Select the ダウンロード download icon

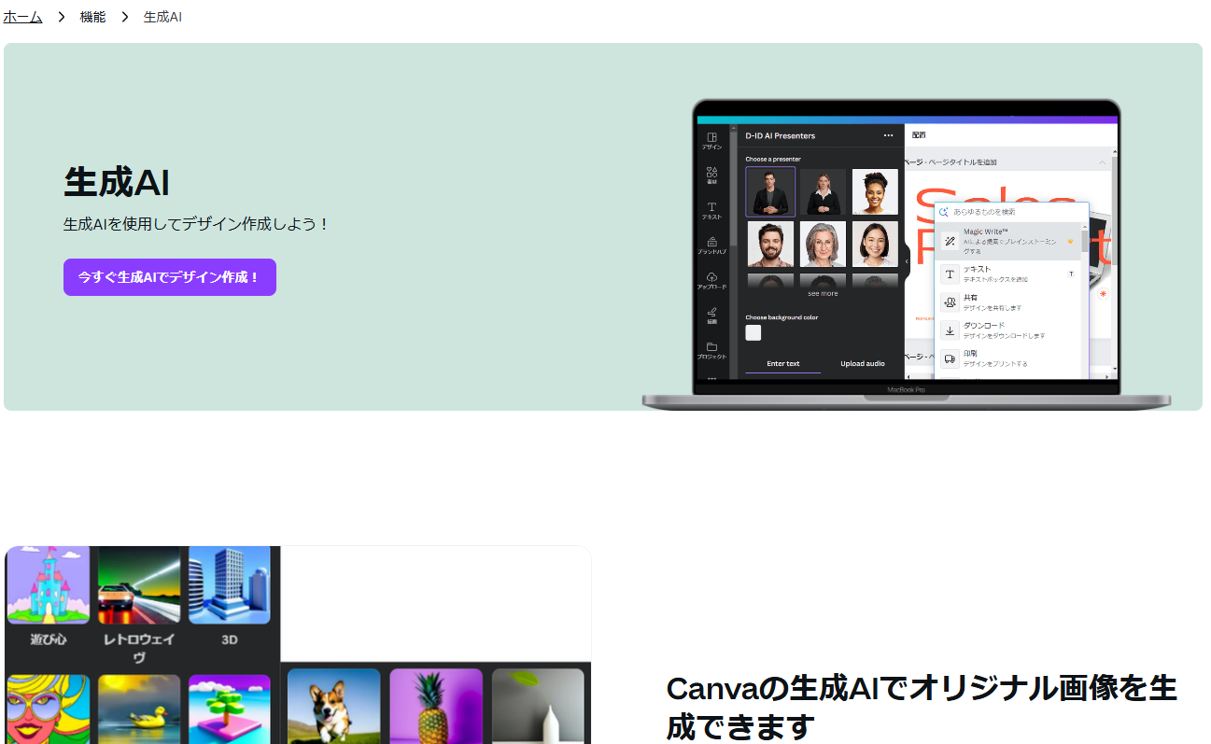(950, 330)
